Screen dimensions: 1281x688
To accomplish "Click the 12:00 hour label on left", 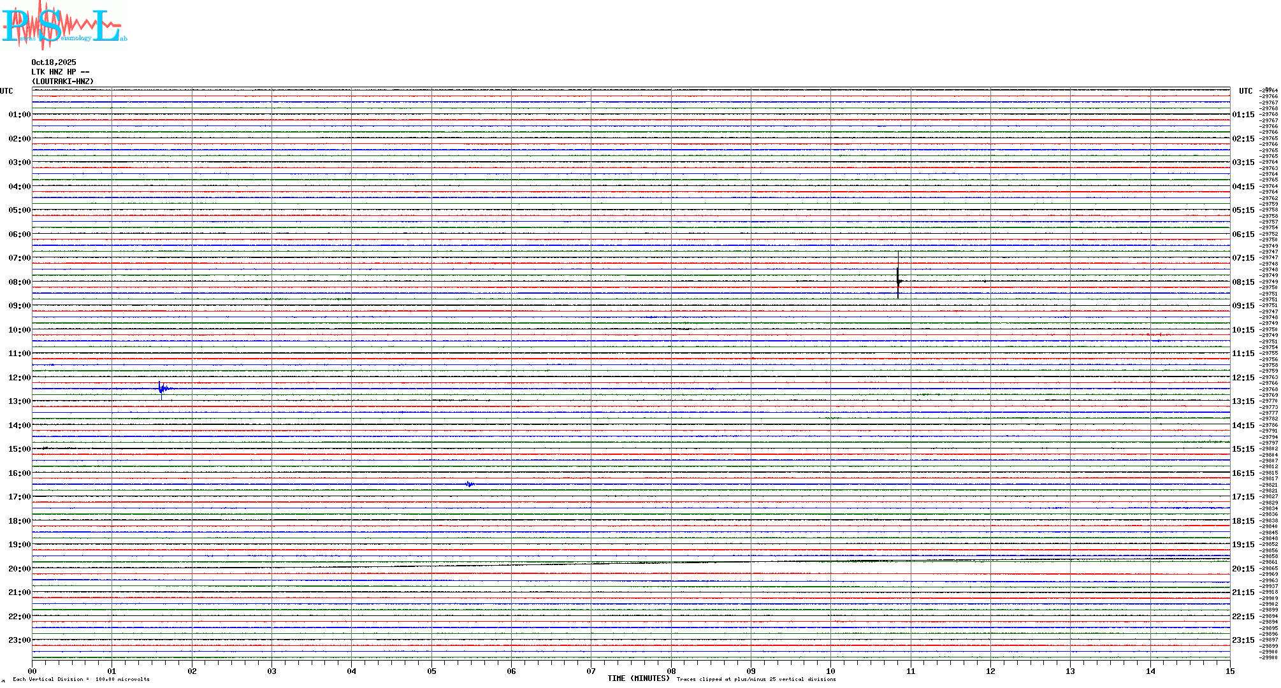I will tap(19, 378).
